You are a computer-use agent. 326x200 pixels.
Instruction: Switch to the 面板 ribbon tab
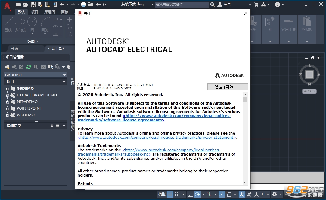tap(65, 12)
